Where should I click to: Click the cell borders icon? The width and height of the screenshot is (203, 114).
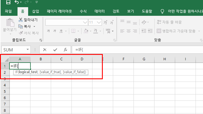coord(74,31)
